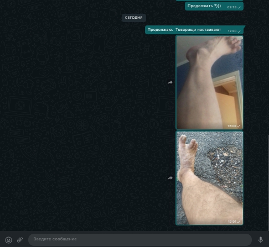Click the checkmark on the doorway photo
This screenshot has width=269, height=247.
(x=239, y=126)
